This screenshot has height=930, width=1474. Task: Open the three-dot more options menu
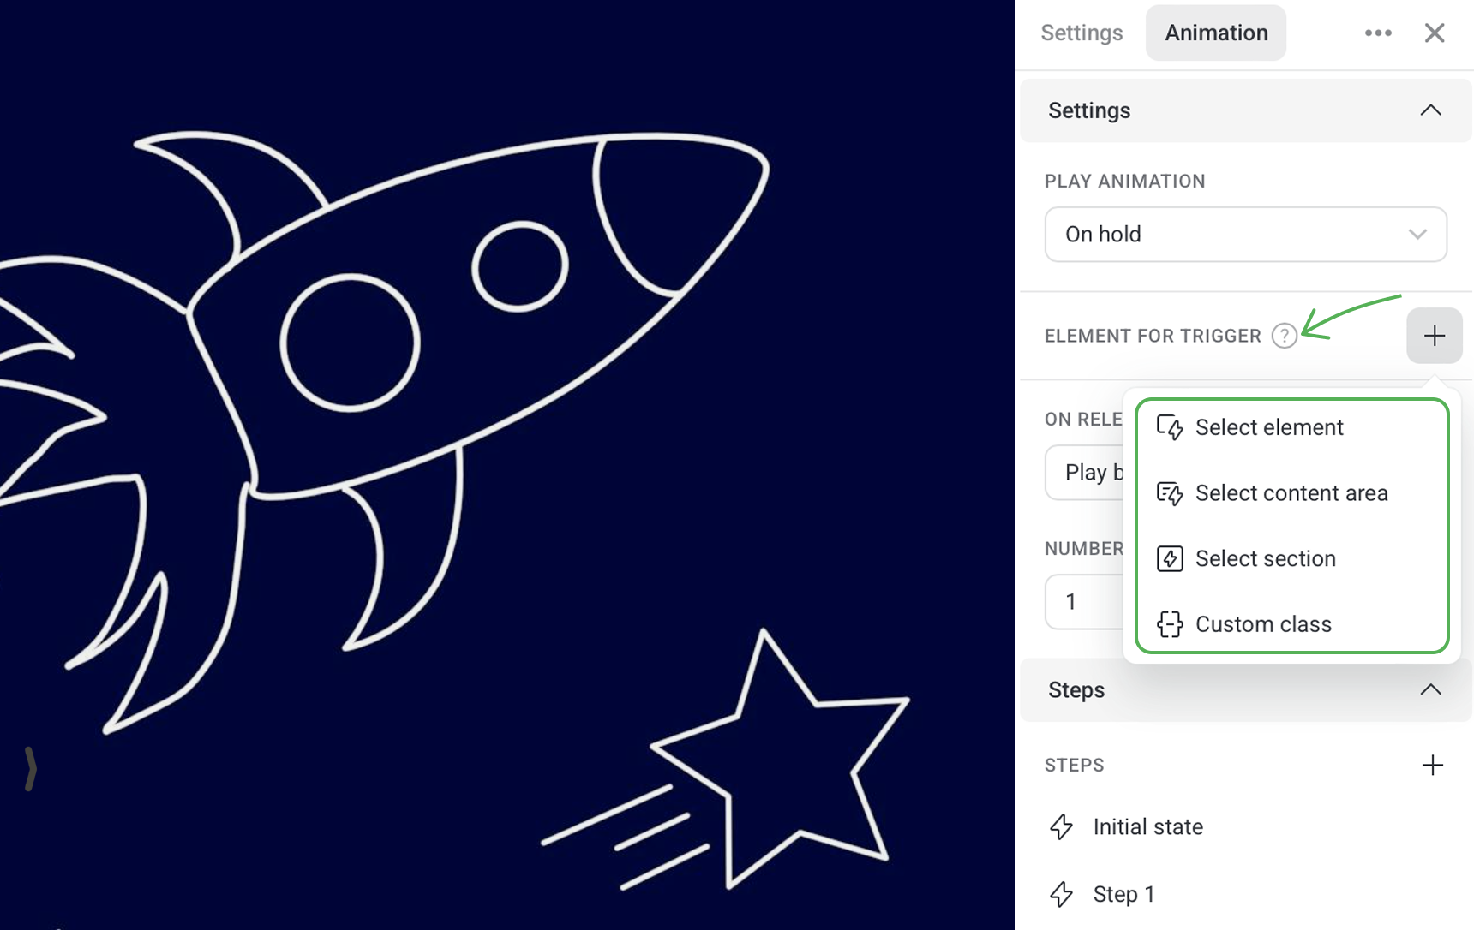[1378, 33]
